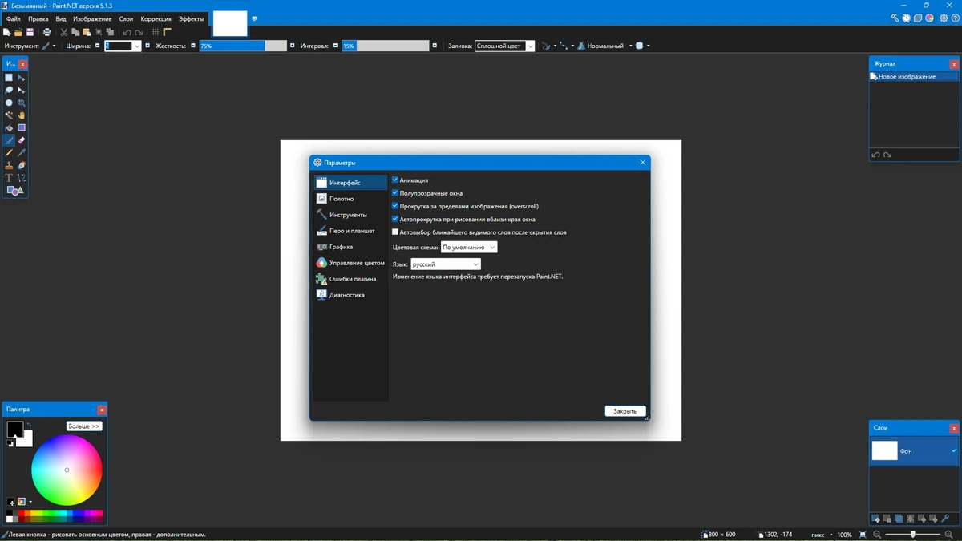
Task: Click the Open folder icon
Action: point(18,32)
